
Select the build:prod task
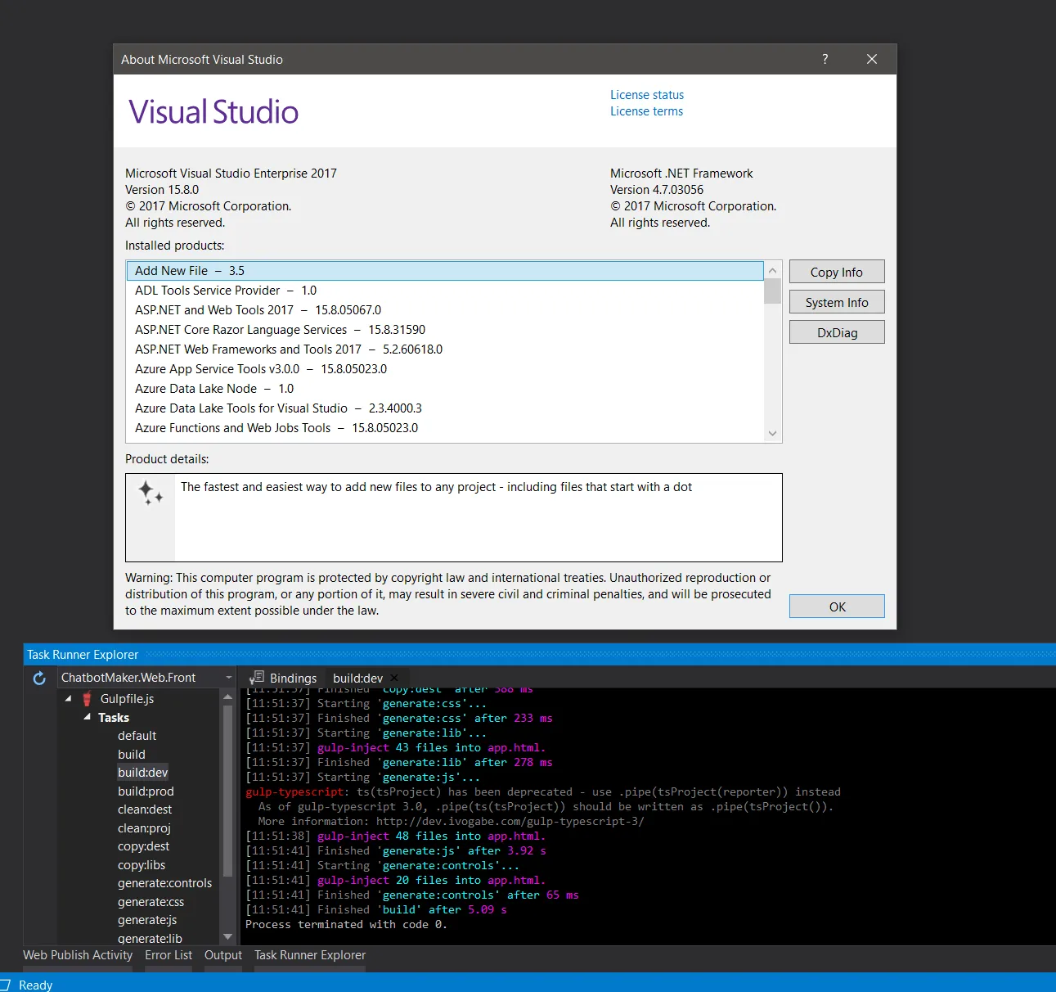point(146,791)
